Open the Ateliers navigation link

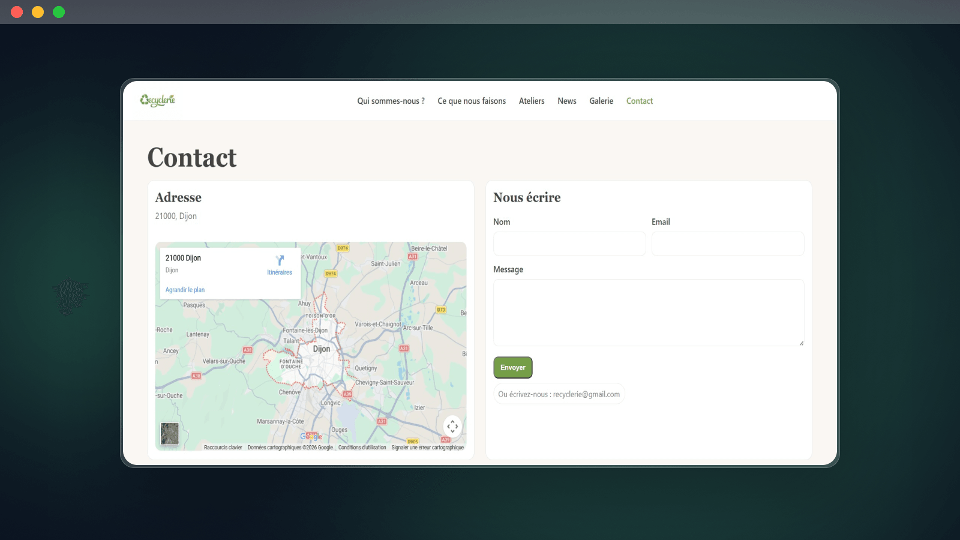(x=532, y=101)
